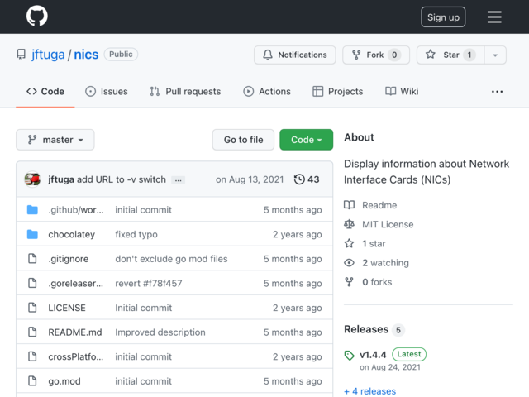Click the 'Initial commit' message for LICENSE
Viewport: 529px width, 397px height.
143,308
